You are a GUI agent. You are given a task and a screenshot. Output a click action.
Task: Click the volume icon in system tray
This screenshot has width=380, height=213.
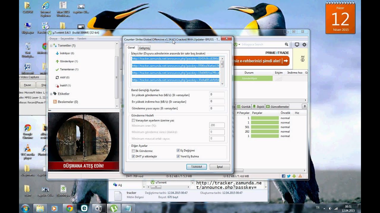tap(330, 208)
